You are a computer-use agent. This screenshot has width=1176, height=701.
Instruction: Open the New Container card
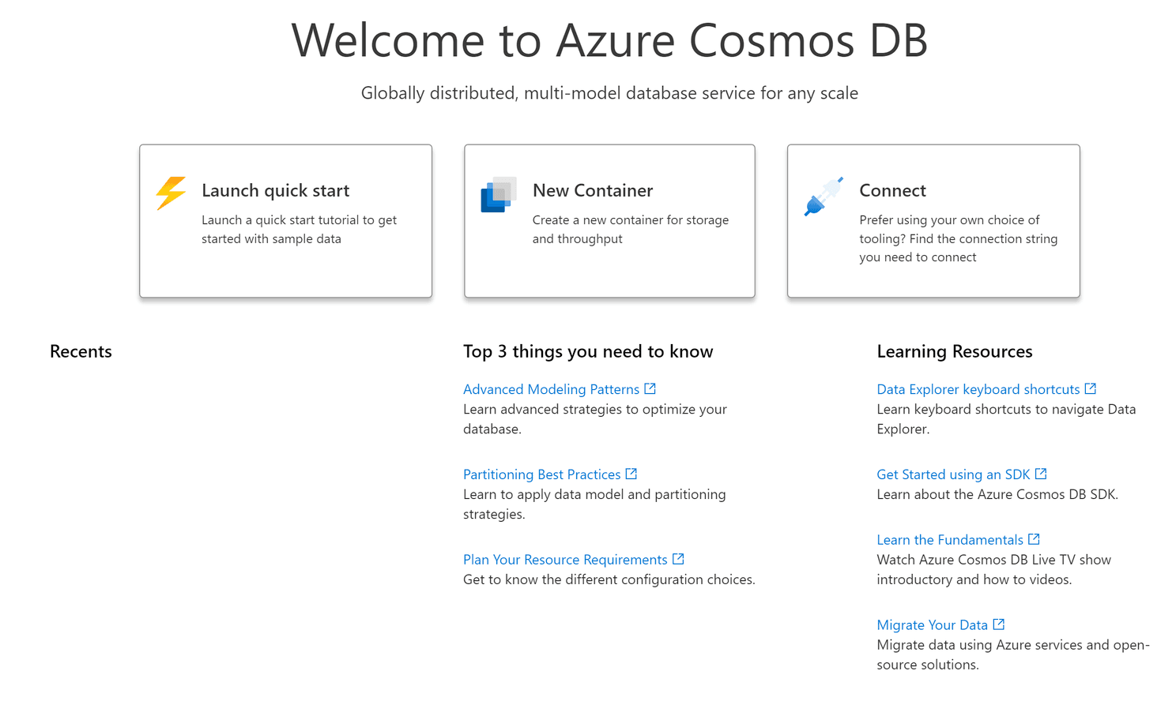tap(609, 221)
